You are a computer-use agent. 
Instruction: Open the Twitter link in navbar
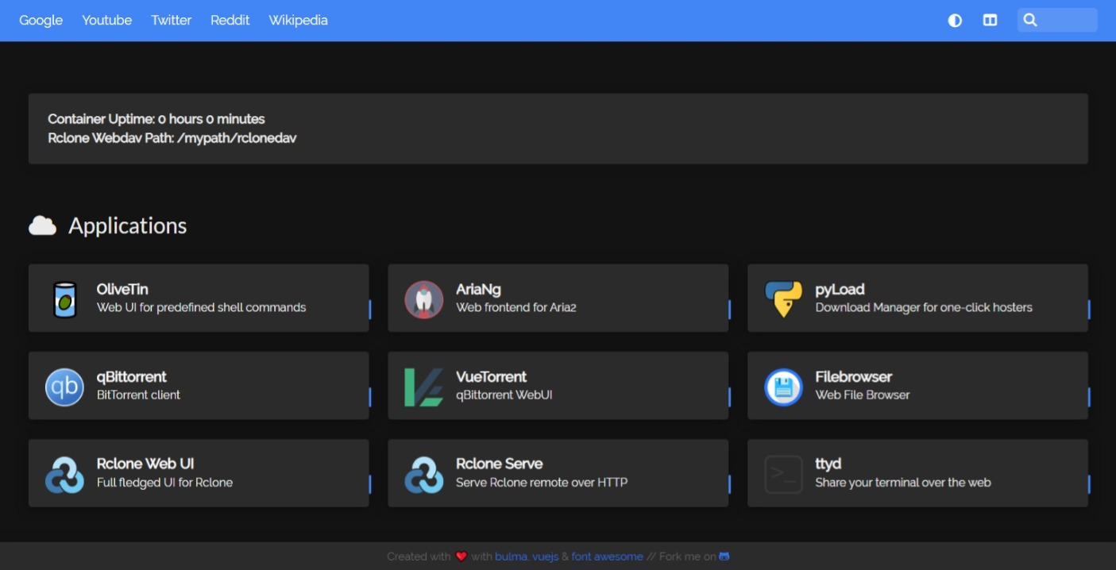[171, 20]
